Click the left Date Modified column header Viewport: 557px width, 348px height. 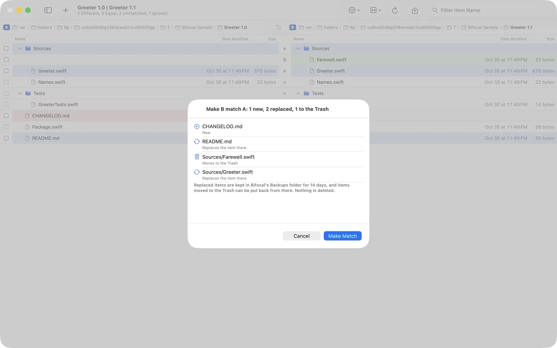click(x=235, y=39)
